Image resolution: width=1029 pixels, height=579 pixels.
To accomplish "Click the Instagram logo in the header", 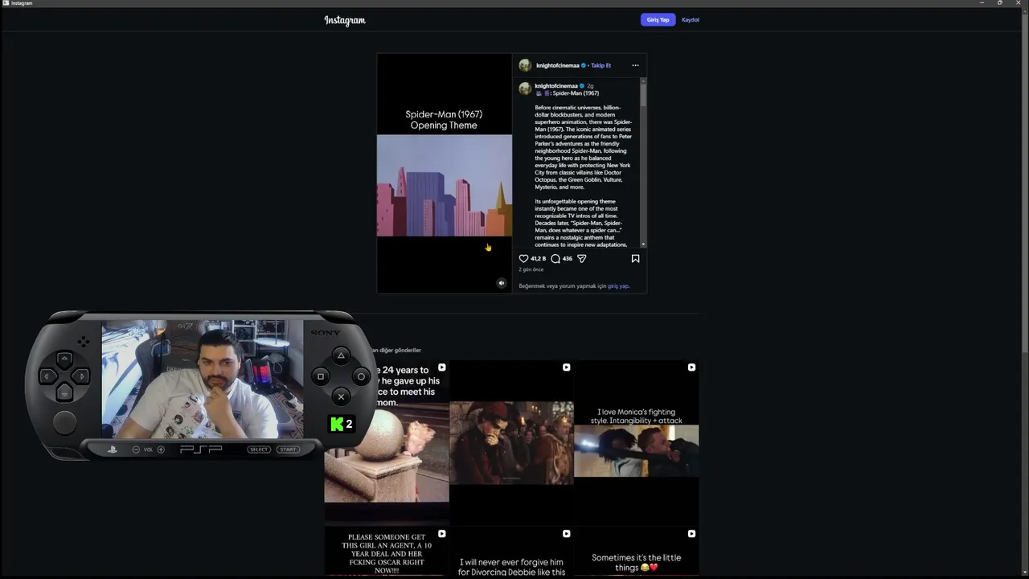I will click(x=345, y=20).
